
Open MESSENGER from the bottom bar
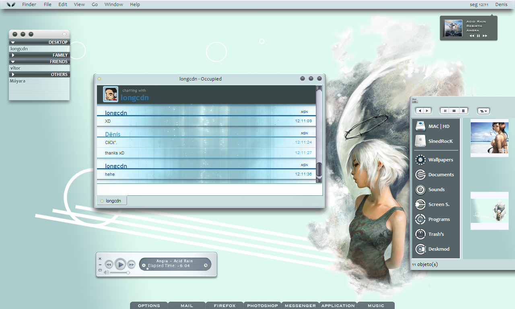[300, 305]
